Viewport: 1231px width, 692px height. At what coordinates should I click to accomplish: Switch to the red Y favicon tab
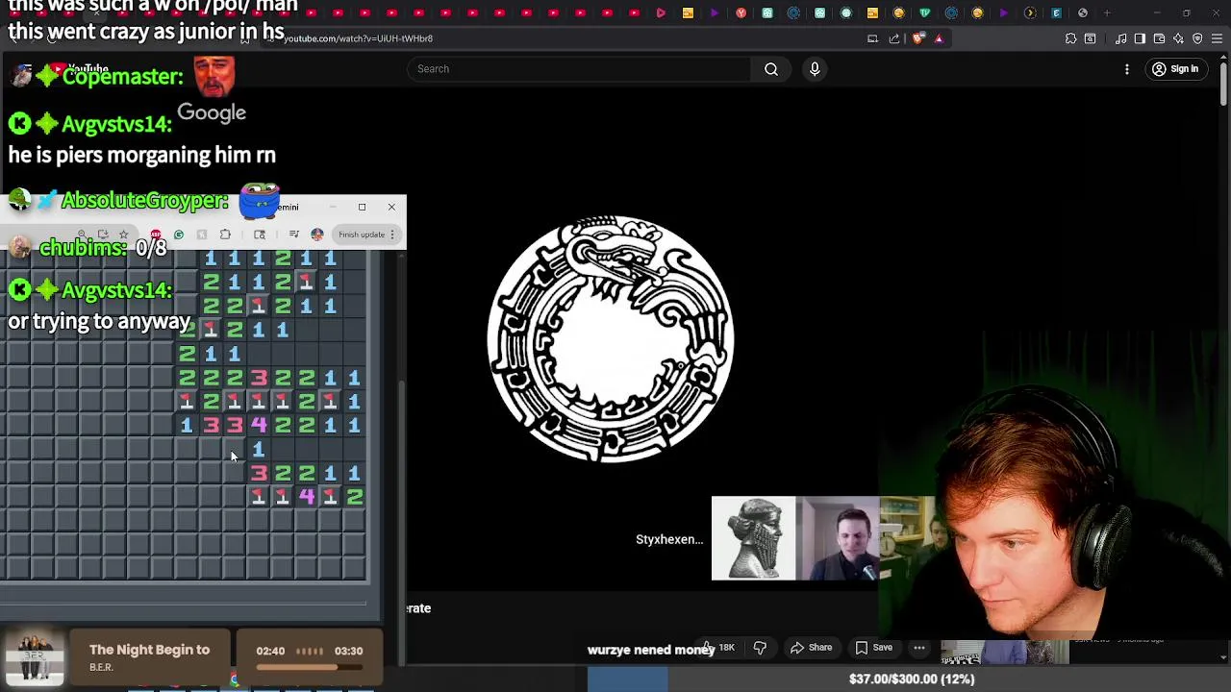click(x=741, y=12)
